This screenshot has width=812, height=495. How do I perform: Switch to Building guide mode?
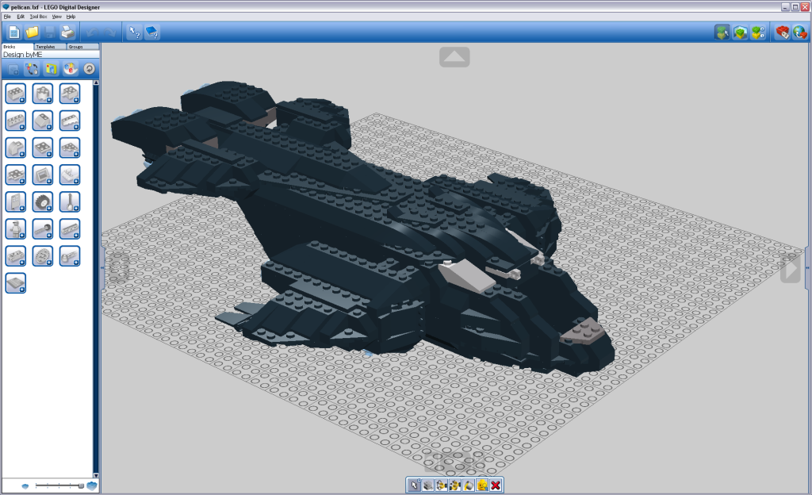tap(758, 32)
